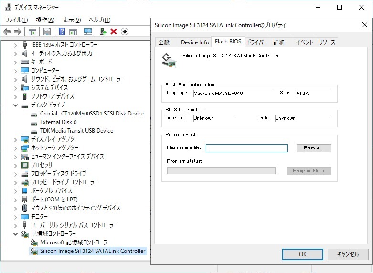Collapse the 記憶域コントローラー node
The height and width of the screenshot is (273, 373).
click(x=15, y=234)
